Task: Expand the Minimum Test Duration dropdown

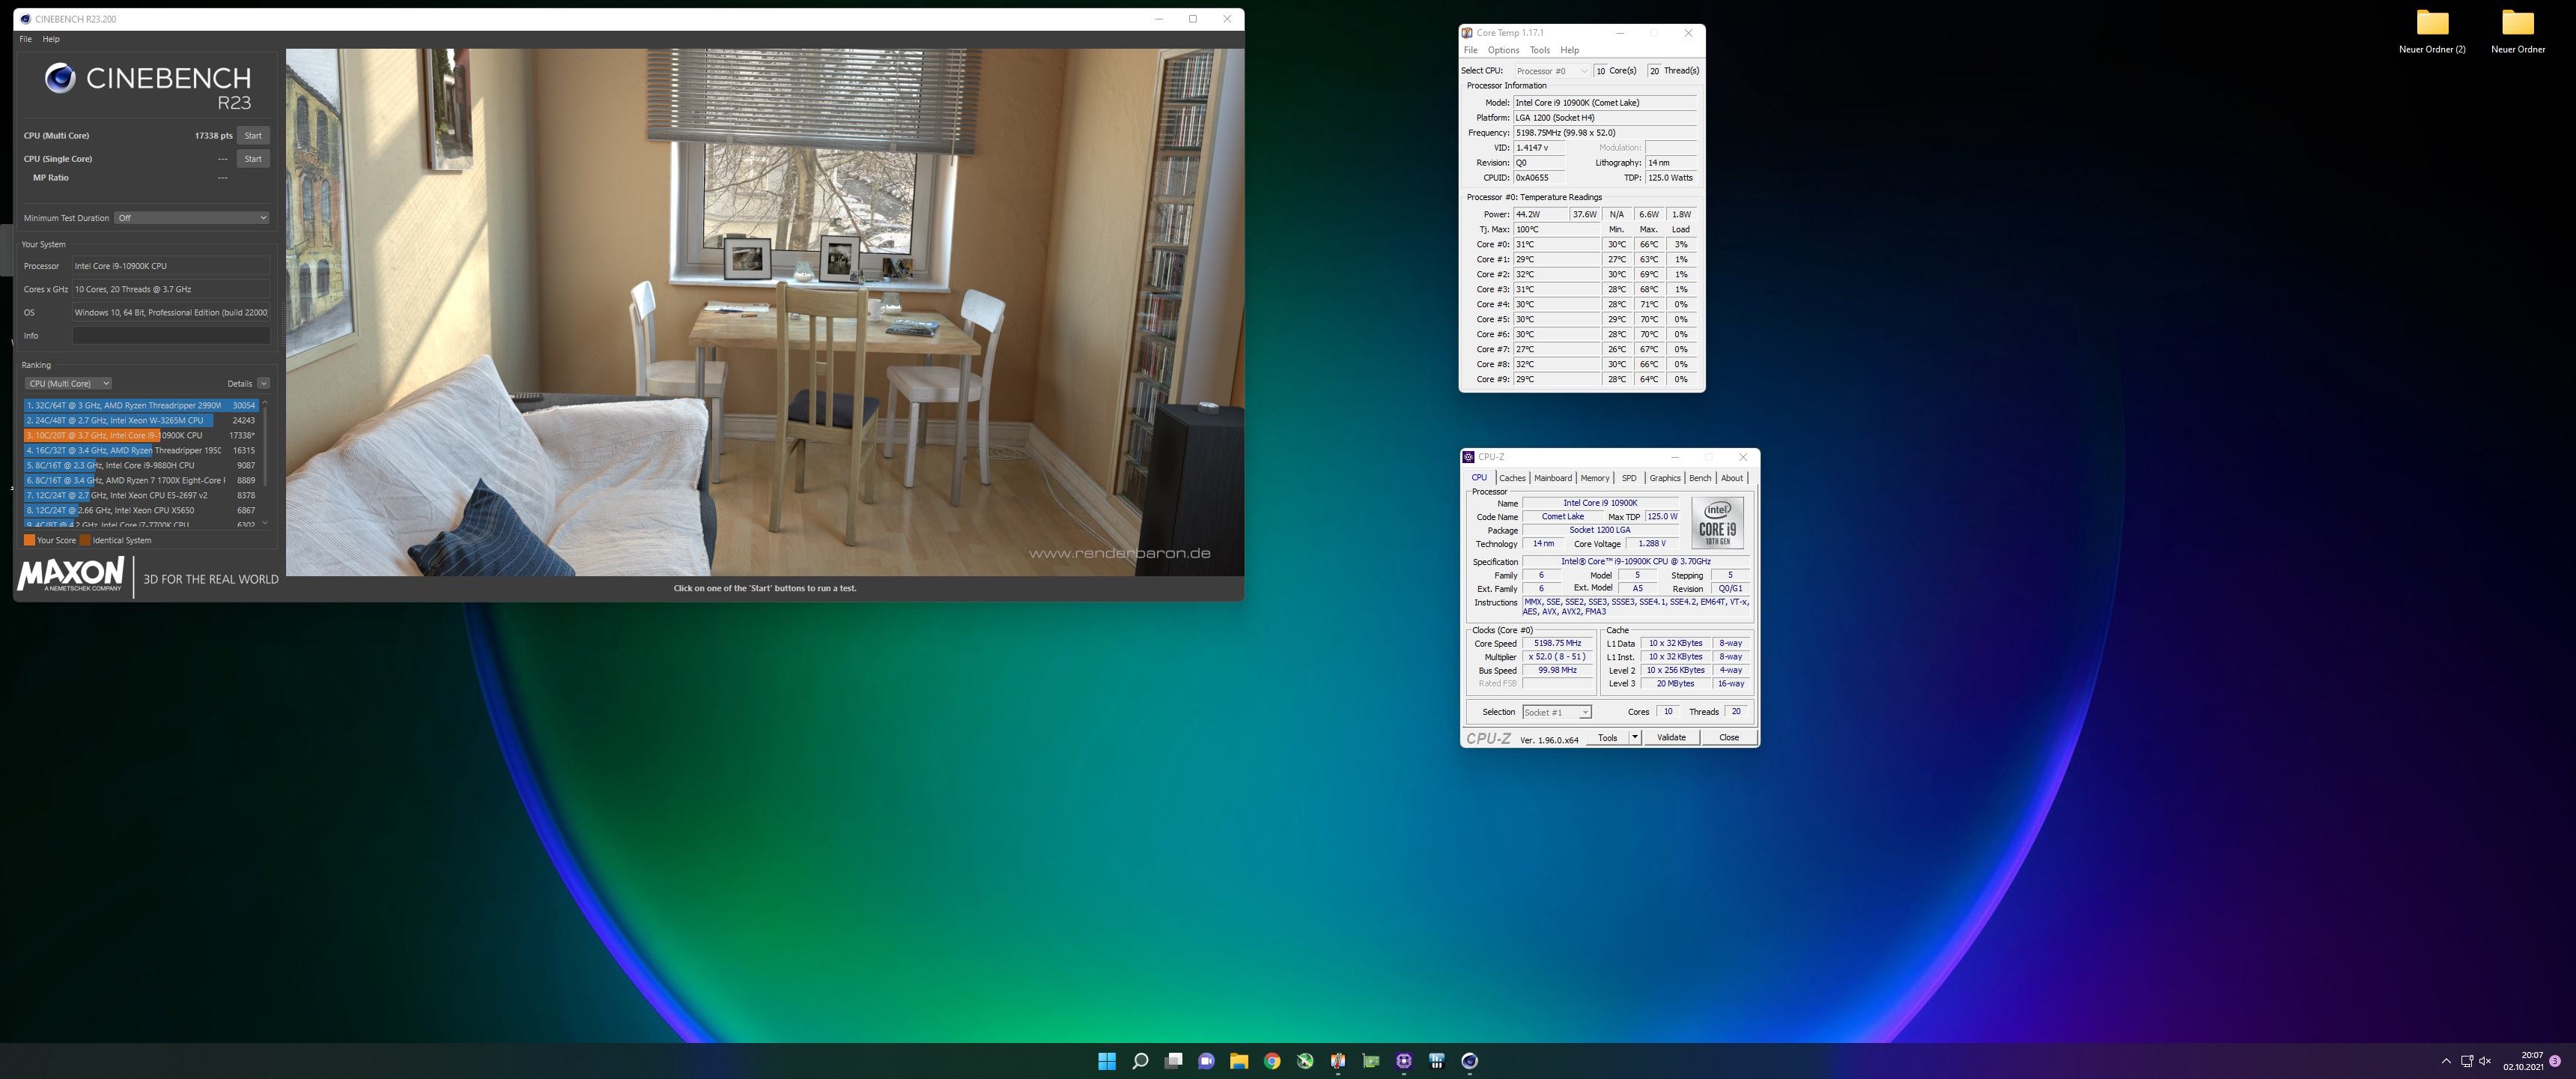Action: point(191,217)
